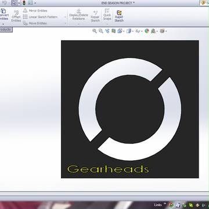The width and height of the screenshot is (209, 209).
Task: Click the Rebuild traffic light icon
Action: click(x=24, y=3)
